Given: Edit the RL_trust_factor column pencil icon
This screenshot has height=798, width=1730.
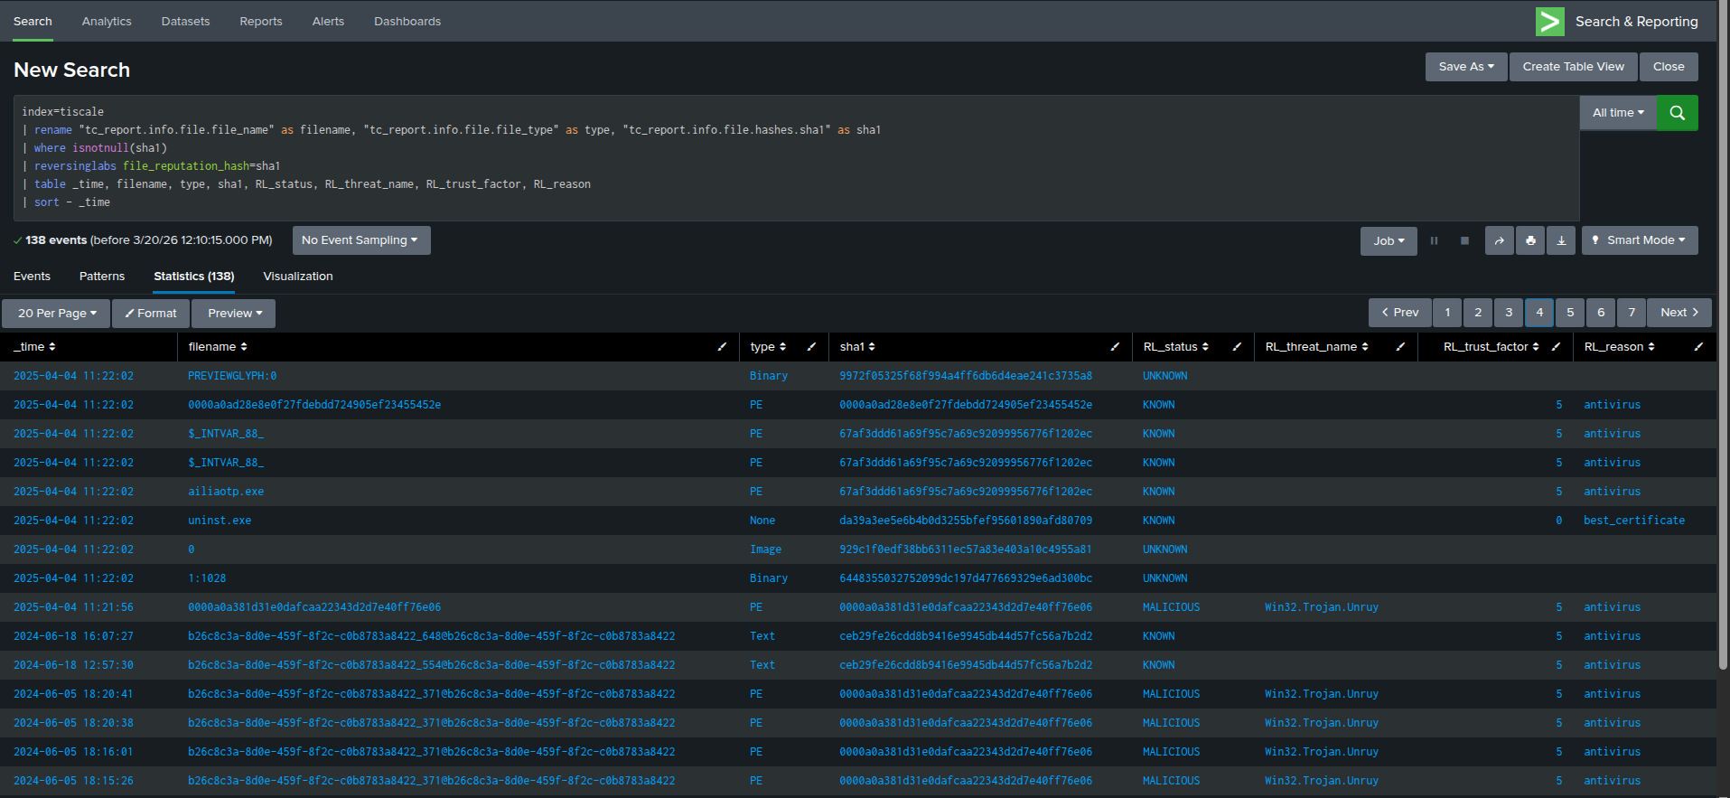Looking at the screenshot, I should pyautogui.click(x=1556, y=347).
